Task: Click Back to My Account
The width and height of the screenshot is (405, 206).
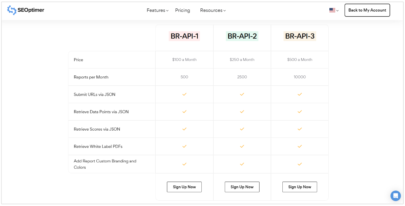Action: 367,10
